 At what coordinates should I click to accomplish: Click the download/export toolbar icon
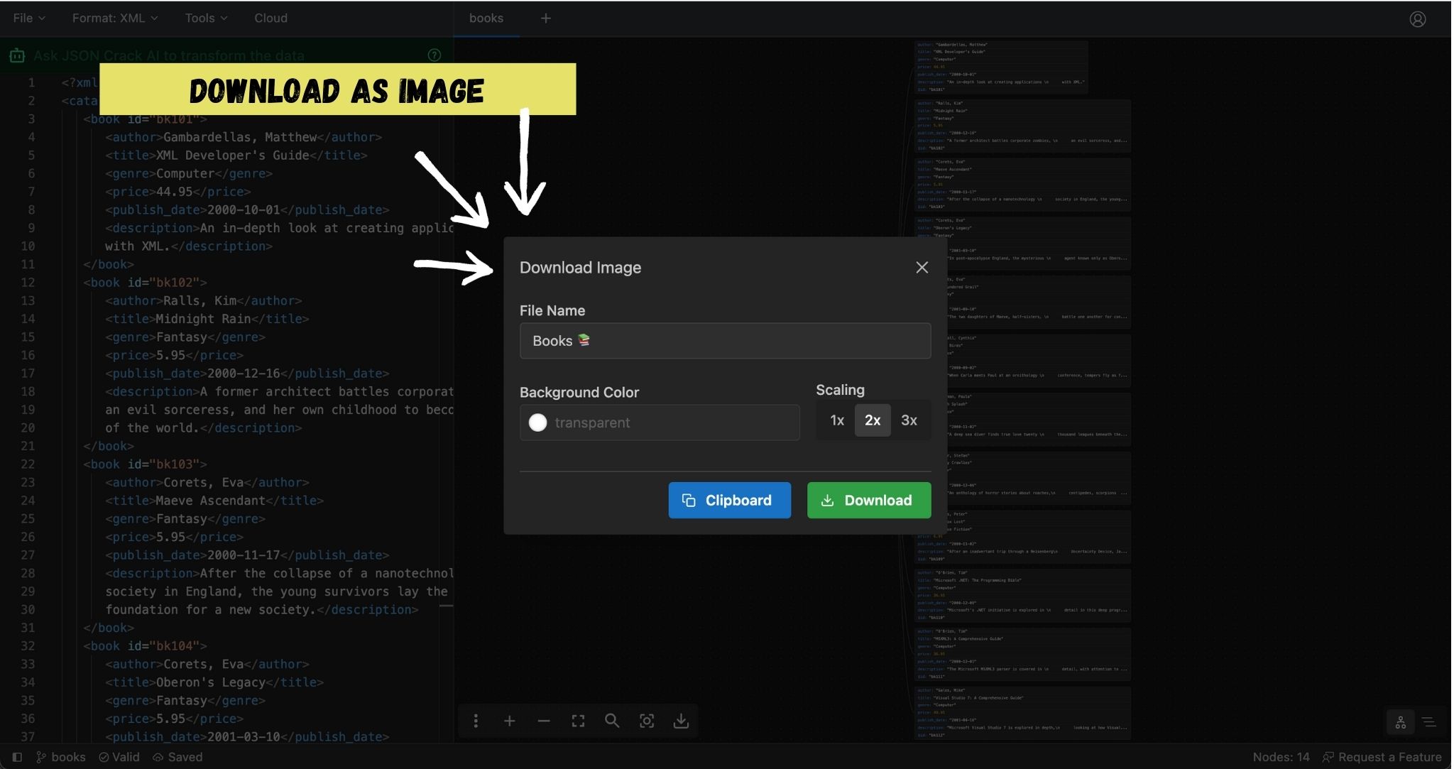click(x=680, y=720)
